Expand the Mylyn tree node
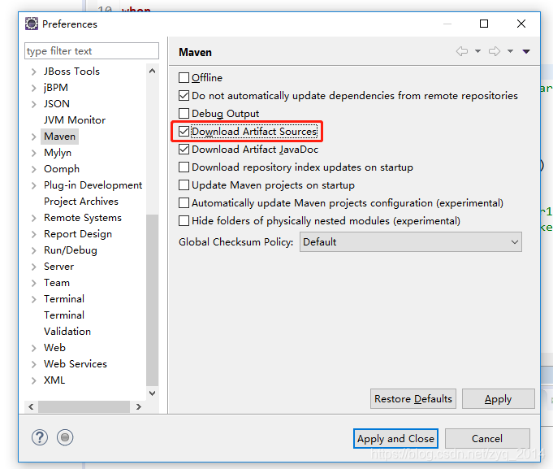 tap(34, 153)
